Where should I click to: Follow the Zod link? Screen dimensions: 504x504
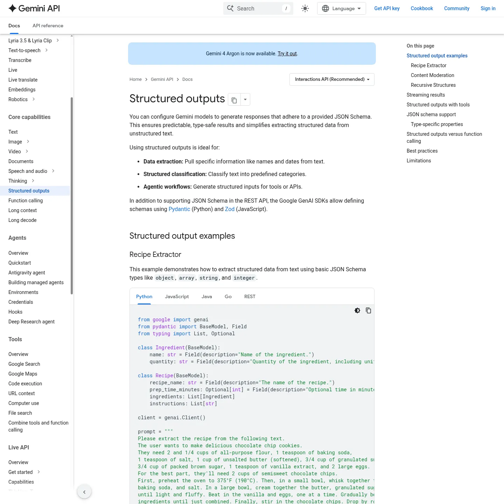coord(230,209)
